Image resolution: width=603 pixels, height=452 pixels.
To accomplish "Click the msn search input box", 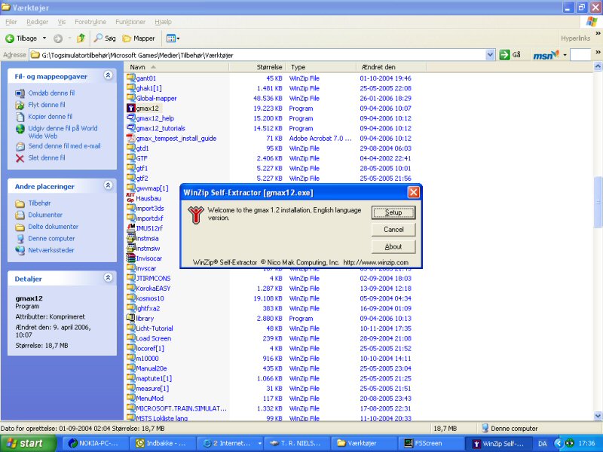I will coord(580,55).
